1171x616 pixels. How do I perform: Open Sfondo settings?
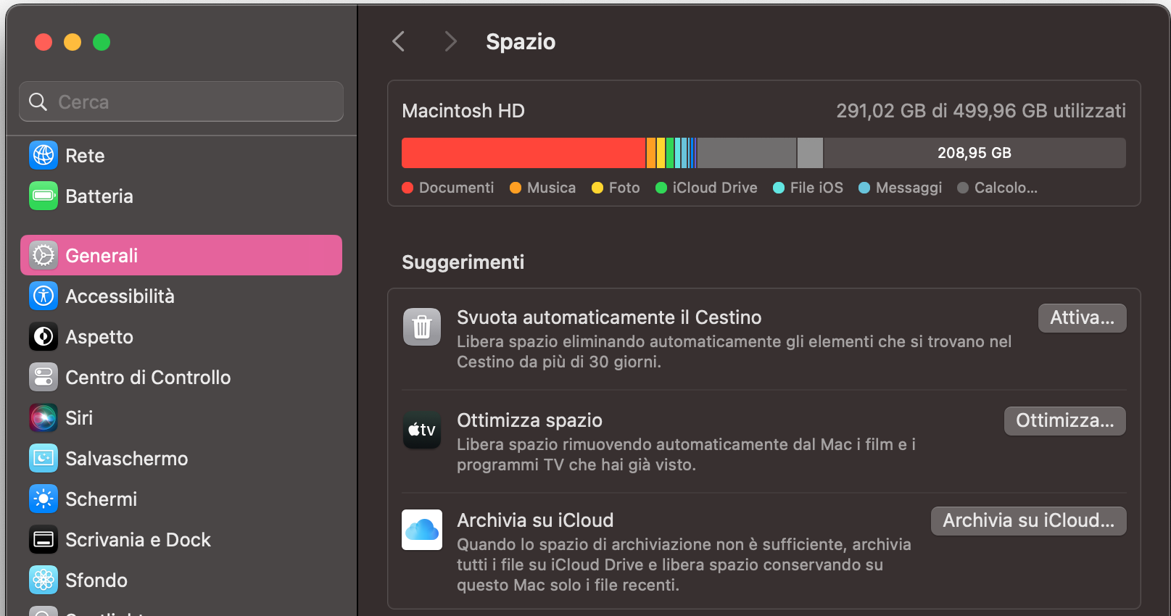pos(43,580)
